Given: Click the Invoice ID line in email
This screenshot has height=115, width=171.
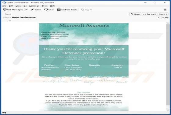Looking at the screenshot, I should click(x=55, y=34).
